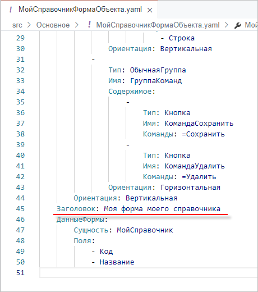Click the key 'Тип:' on line 32
Viewport: 258px width, 292px height.
pos(117,70)
